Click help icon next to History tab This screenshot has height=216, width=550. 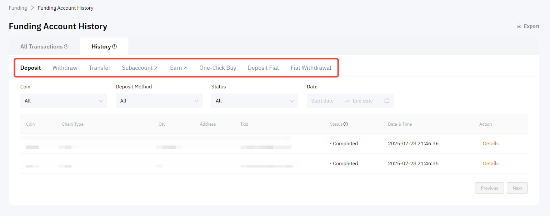(114, 47)
